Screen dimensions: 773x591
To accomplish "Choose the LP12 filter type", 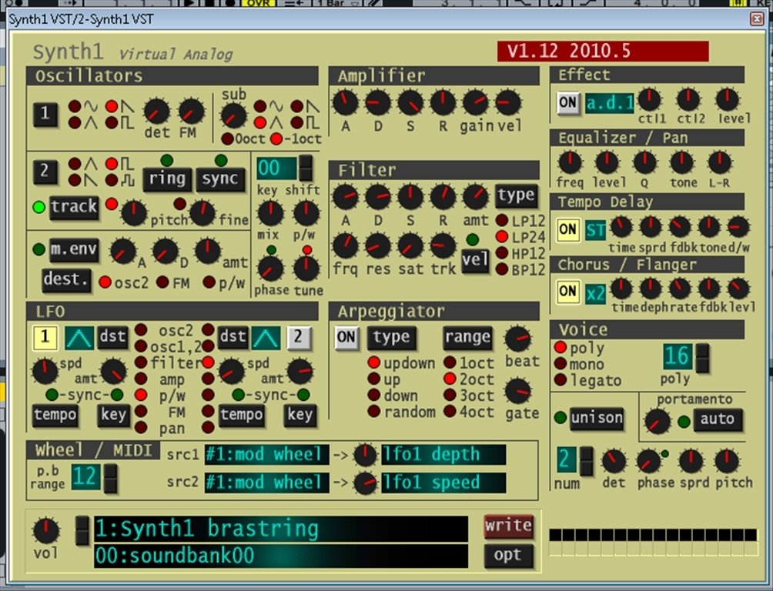I will pos(502,220).
